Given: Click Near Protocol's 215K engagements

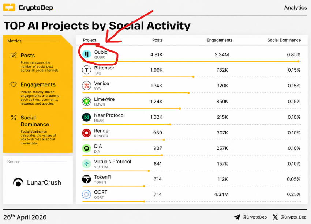Looking at the screenshot, I should point(222,117).
